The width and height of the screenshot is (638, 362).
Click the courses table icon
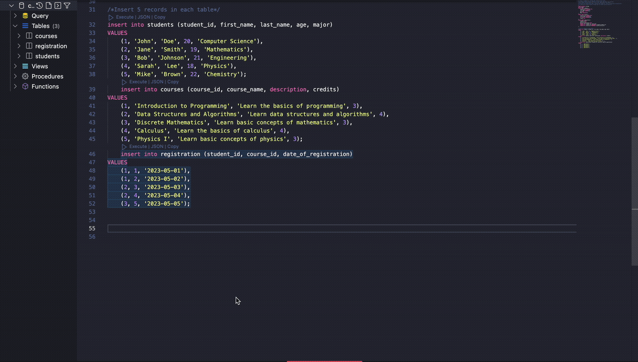tap(29, 36)
